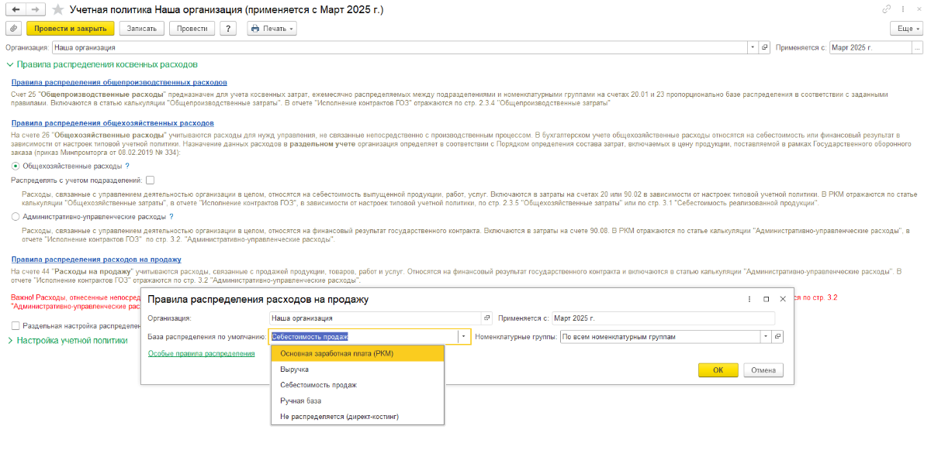Click the Применяется с field in the header
931x457 pixels.
tap(869, 48)
